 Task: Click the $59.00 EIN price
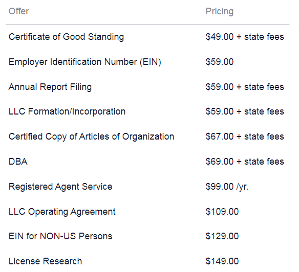coord(220,62)
